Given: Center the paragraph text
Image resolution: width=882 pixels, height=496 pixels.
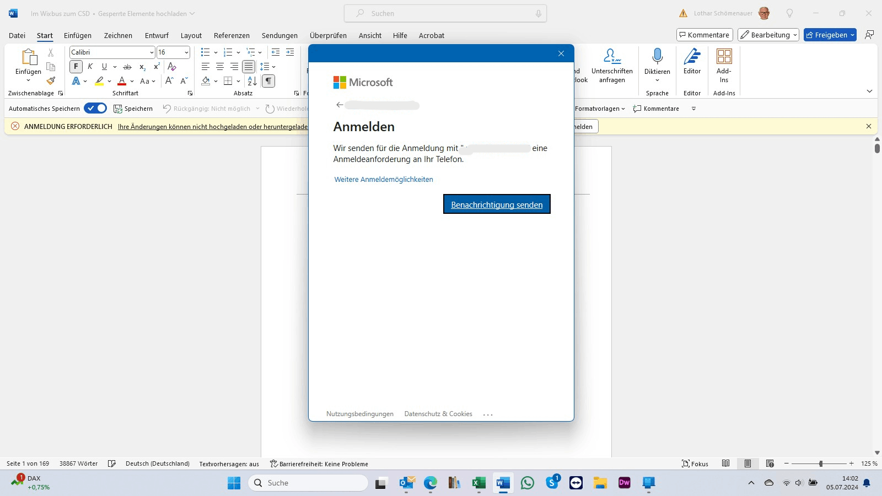Looking at the screenshot, I should [220, 67].
